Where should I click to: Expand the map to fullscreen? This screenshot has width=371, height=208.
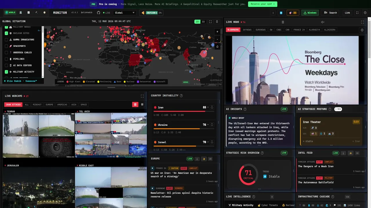pyautogui.click(x=210, y=22)
